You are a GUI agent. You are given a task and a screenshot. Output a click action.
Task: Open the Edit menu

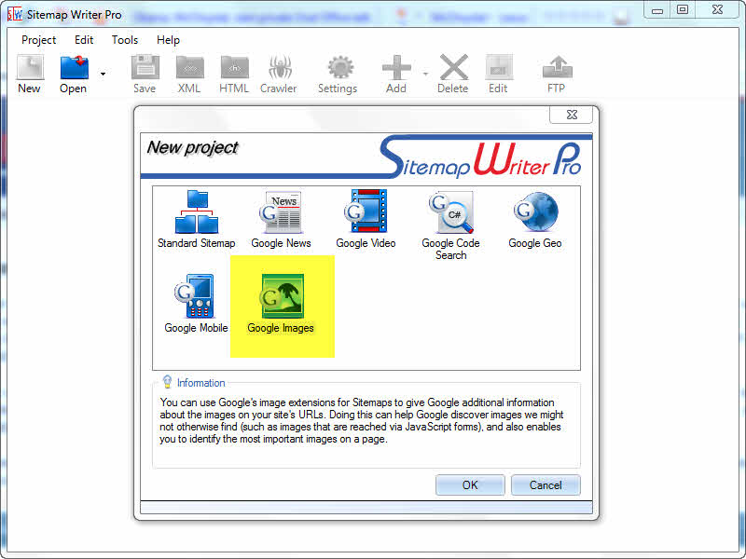84,40
